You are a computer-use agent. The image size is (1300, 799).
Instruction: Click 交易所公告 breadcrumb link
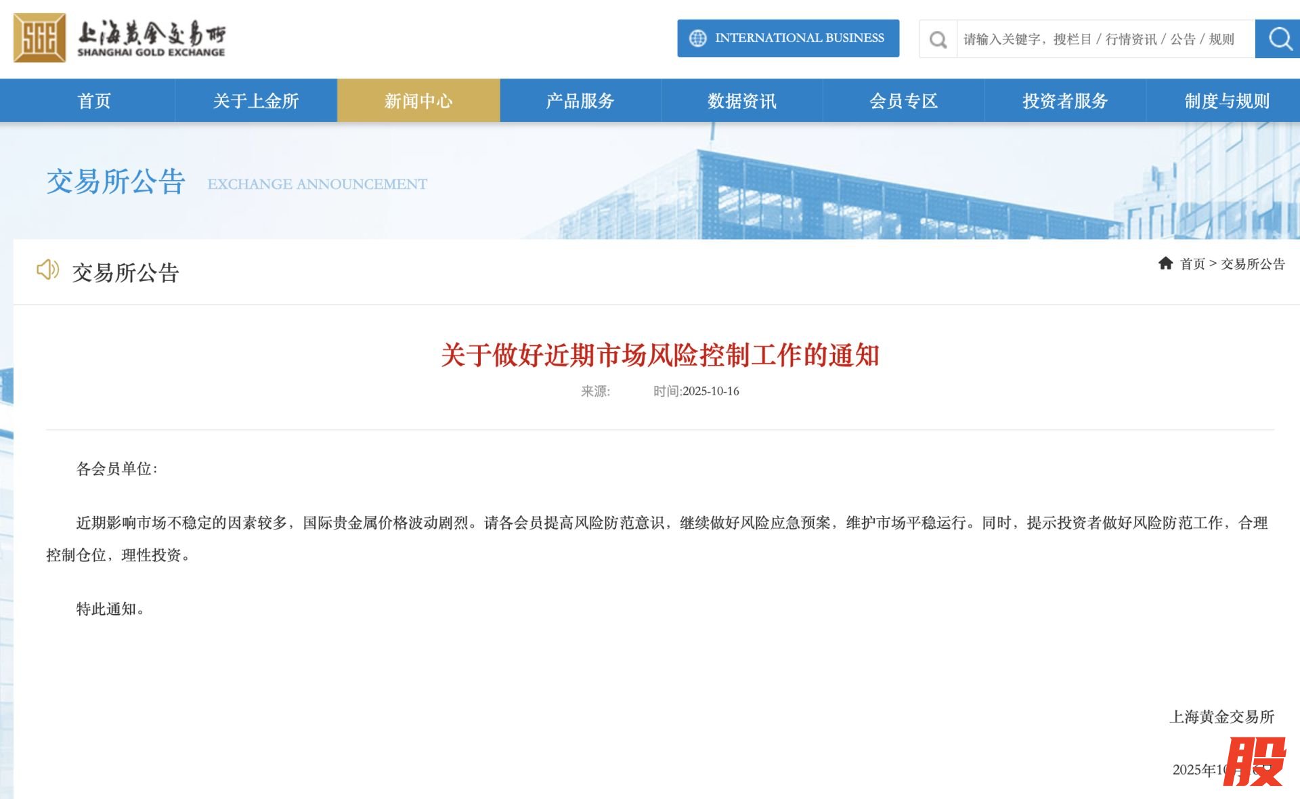[1253, 264]
